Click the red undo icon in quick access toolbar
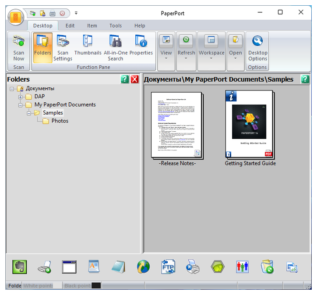Image resolution: width=317 pixels, height=295 pixels. (62, 14)
